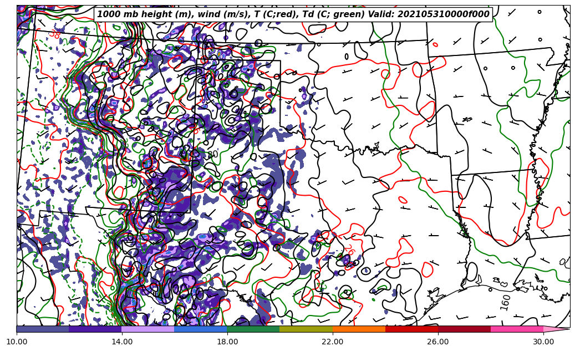This screenshot has height=351, width=575.
Task: Click the slate-blue 10–12 colorbar segment
Action: [x=43, y=329]
